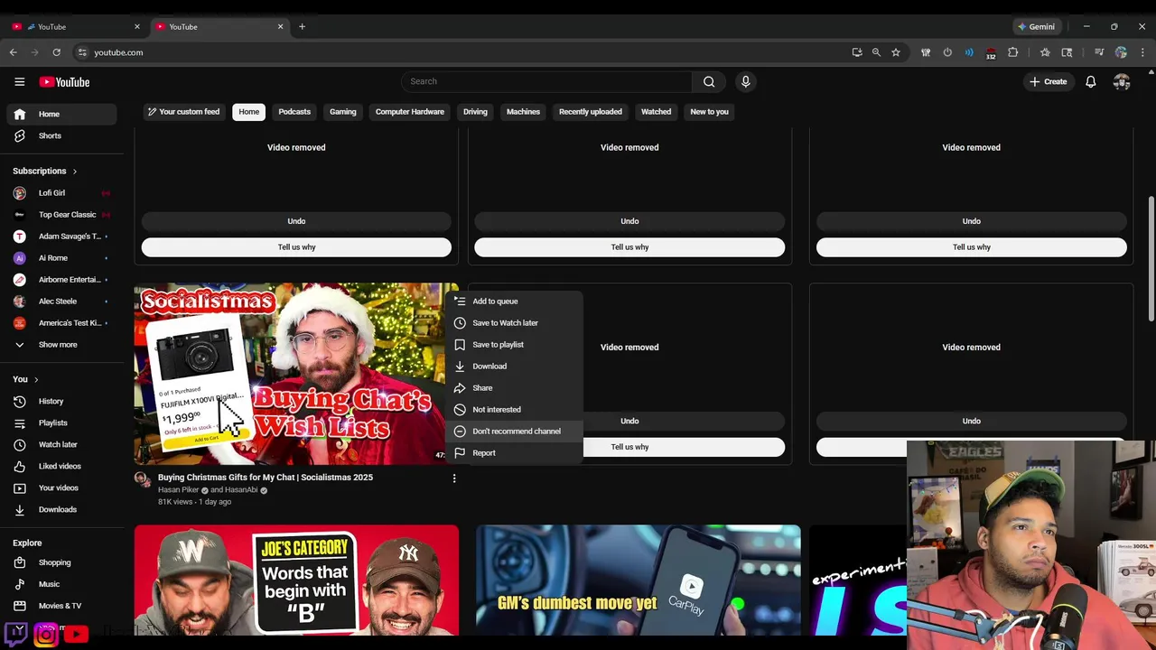
Task: Choose Report from context menu
Action: tap(514, 453)
